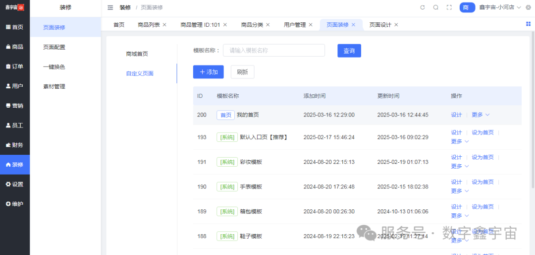535x255 pixels.
Task: Select 页面配置 in submenu
Action: [x=65, y=47]
